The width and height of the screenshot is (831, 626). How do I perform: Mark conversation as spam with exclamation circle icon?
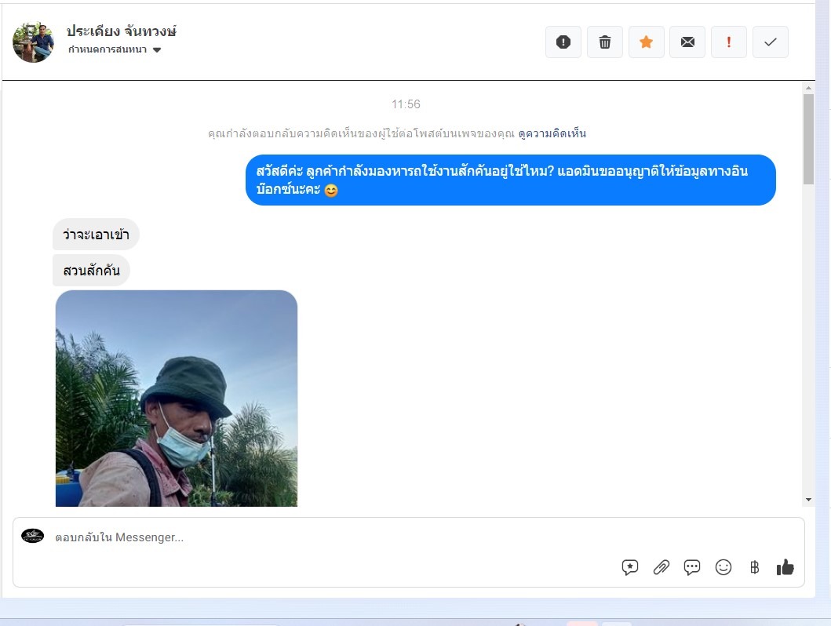[563, 42]
